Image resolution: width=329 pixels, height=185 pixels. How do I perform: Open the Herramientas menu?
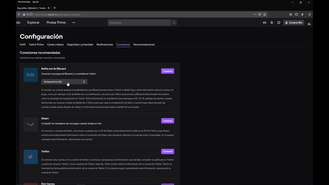[x=24, y=2]
